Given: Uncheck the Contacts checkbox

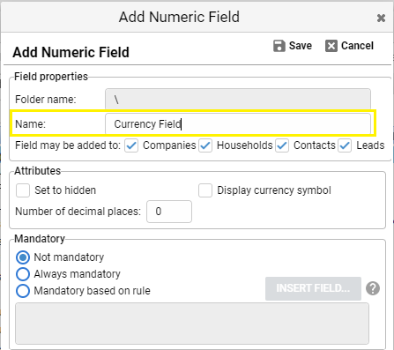Looking at the screenshot, I should 282,145.
